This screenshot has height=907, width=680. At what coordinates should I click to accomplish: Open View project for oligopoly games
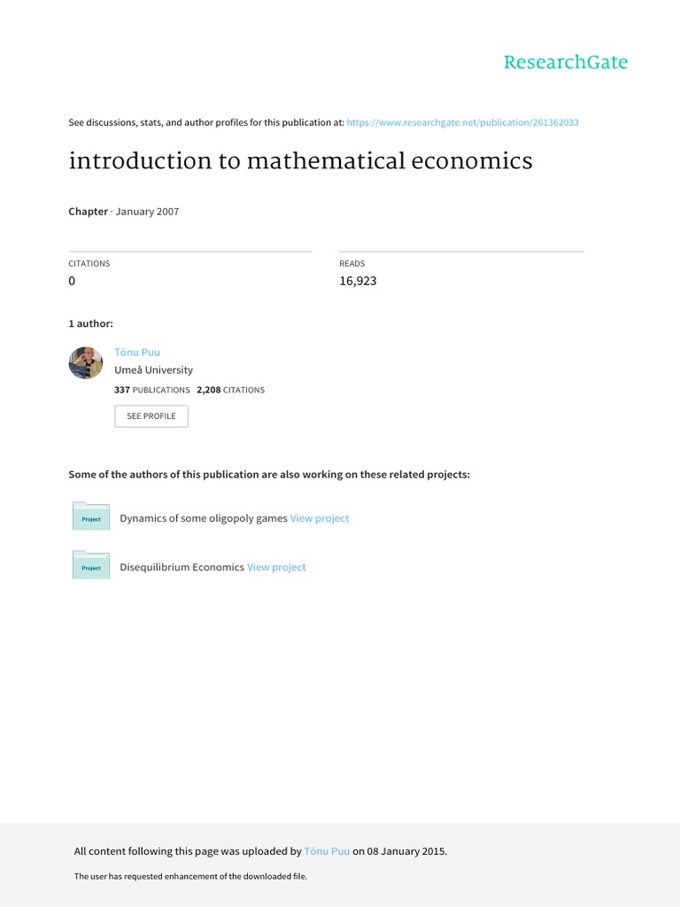320,518
